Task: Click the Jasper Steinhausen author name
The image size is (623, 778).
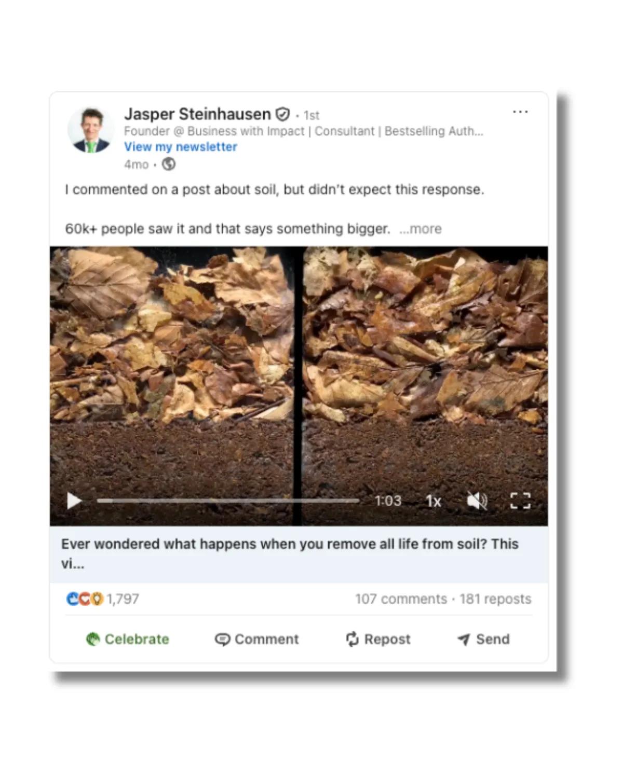Action: pyautogui.click(x=197, y=114)
